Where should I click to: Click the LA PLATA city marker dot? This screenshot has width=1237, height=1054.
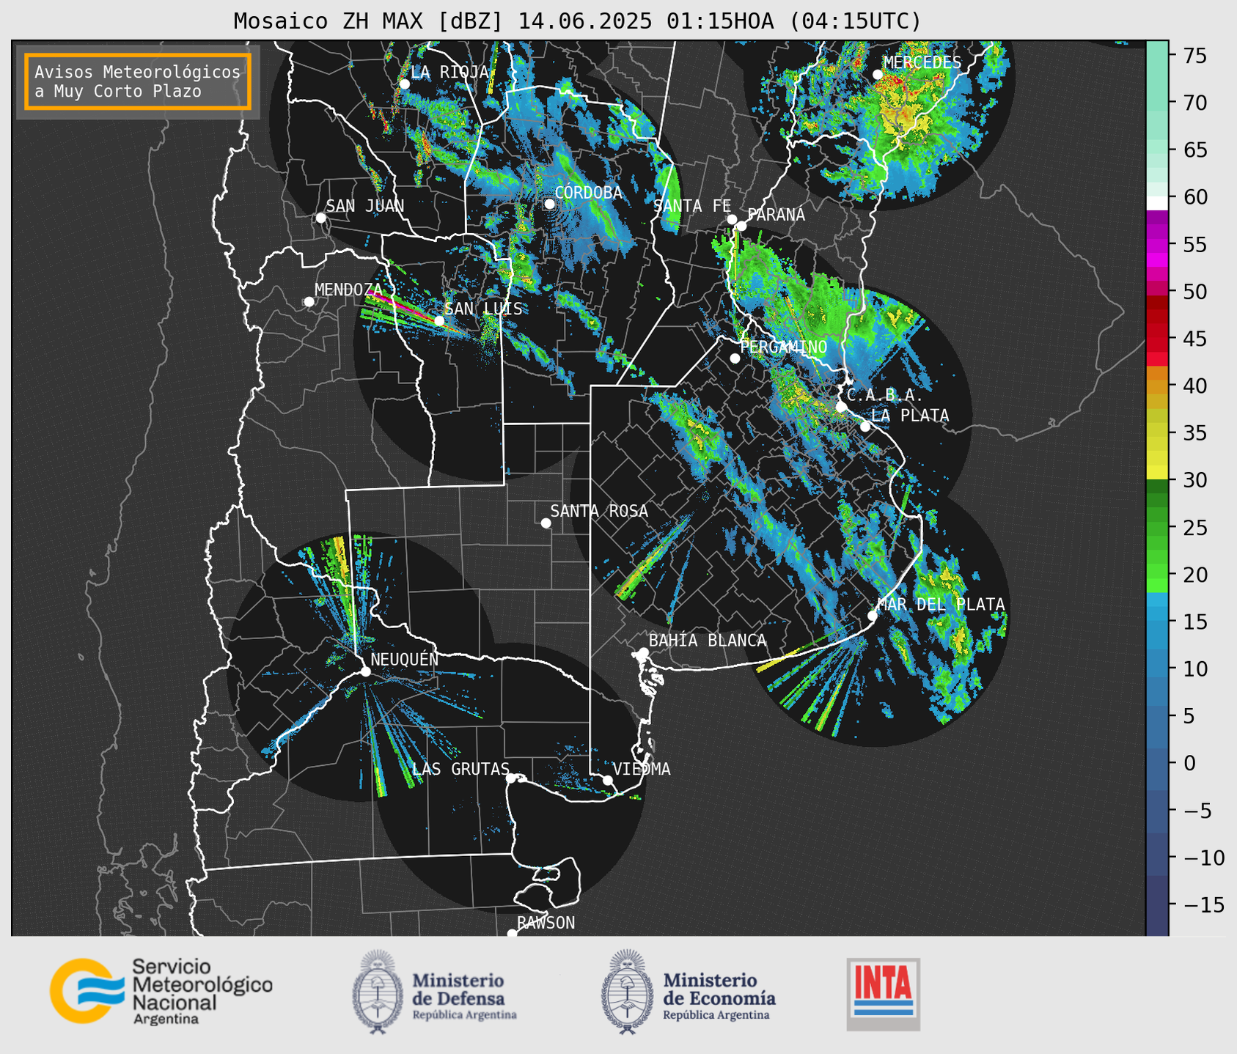tap(865, 427)
